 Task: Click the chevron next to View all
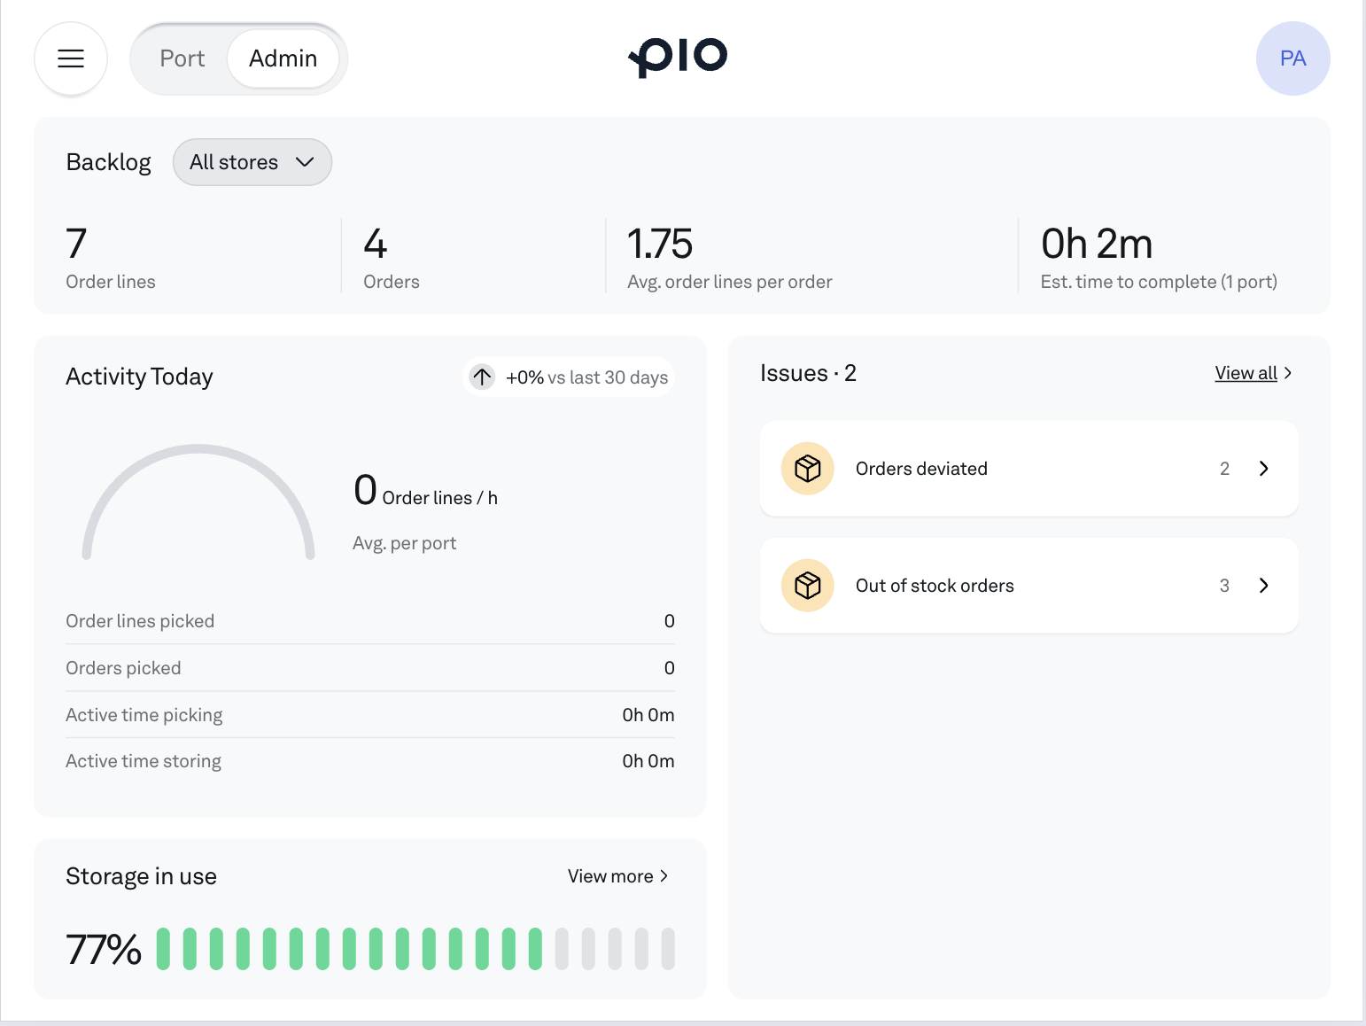[1288, 373]
